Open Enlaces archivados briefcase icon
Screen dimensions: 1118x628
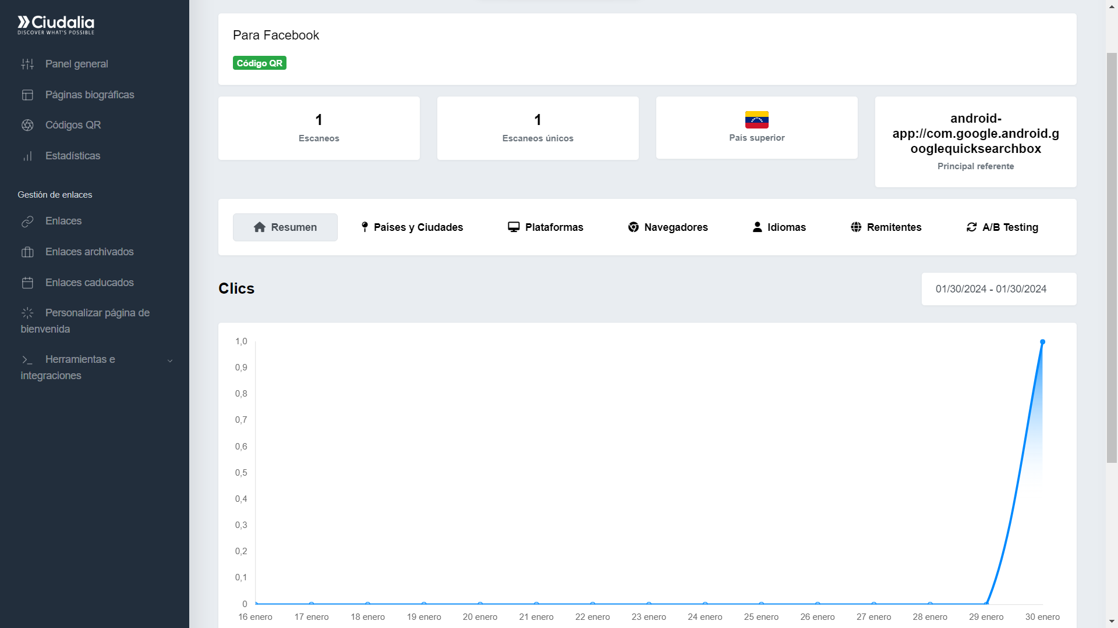tap(27, 252)
